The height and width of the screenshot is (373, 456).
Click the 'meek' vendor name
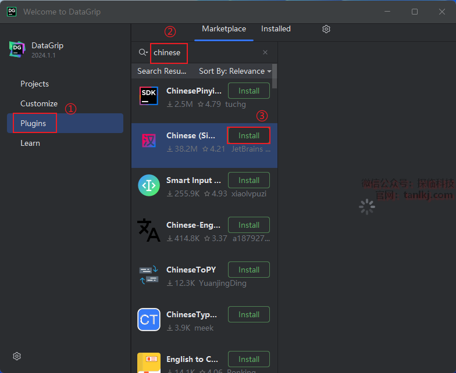pos(204,328)
